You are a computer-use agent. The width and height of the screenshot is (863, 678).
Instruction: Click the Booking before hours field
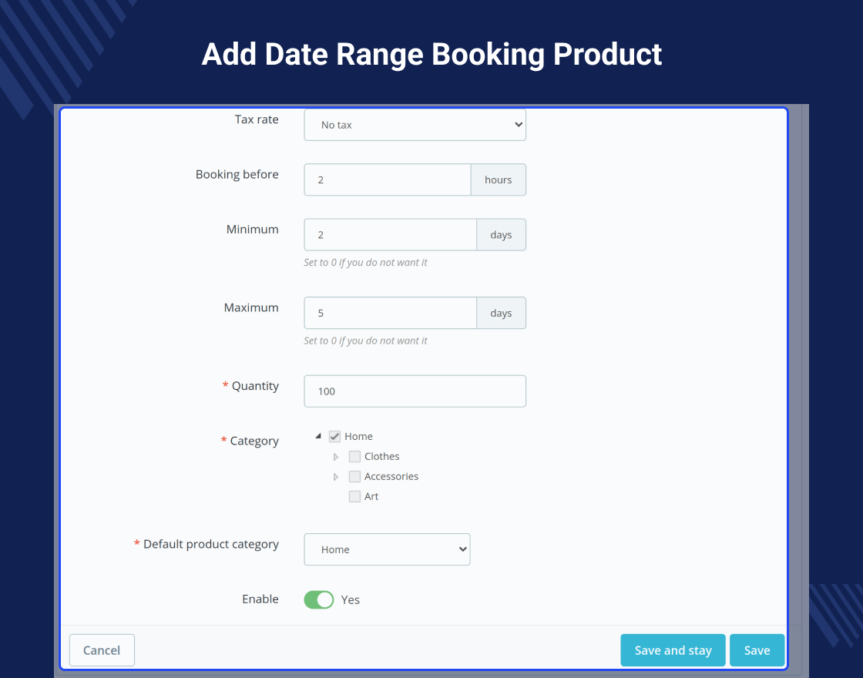388,180
